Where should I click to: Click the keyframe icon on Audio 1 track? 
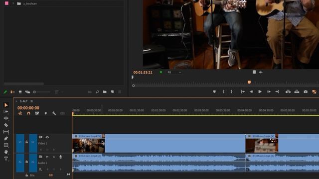click(40, 169)
